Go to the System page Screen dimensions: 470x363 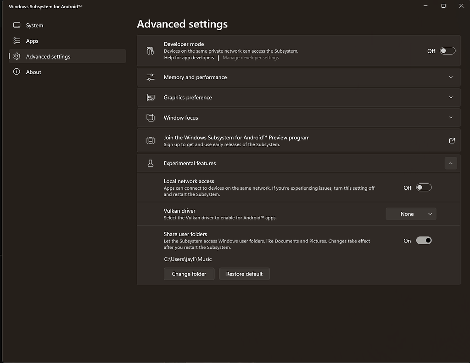(34, 25)
